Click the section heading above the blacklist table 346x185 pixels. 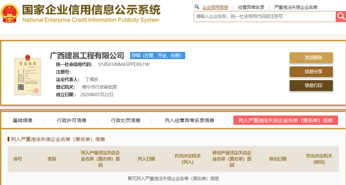[58, 139]
